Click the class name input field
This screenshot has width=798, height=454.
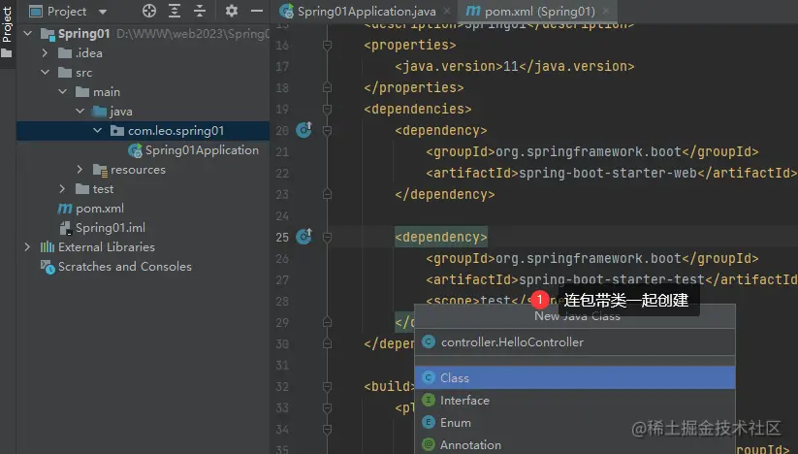point(575,342)
